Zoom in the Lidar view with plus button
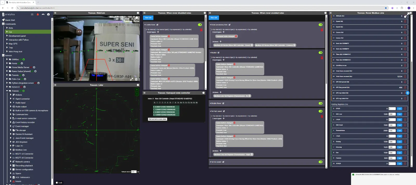The width and height of the screenshot is (416, 185). 137,90
